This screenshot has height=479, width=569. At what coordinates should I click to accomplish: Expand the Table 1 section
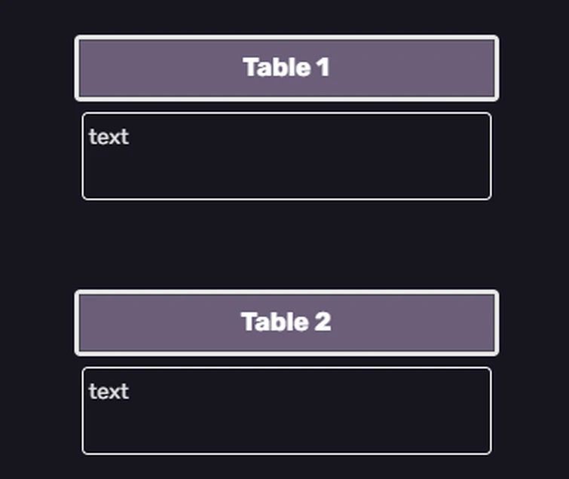[286, 68]
